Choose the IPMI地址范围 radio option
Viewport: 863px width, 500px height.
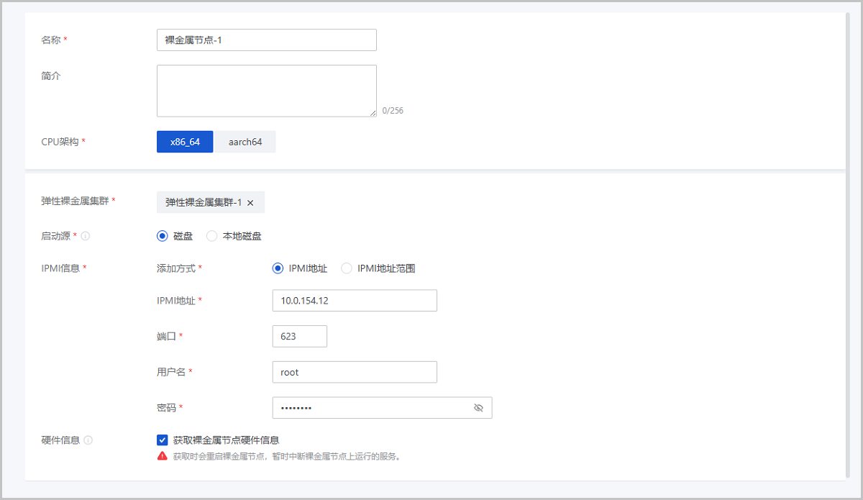coord(347,268)
